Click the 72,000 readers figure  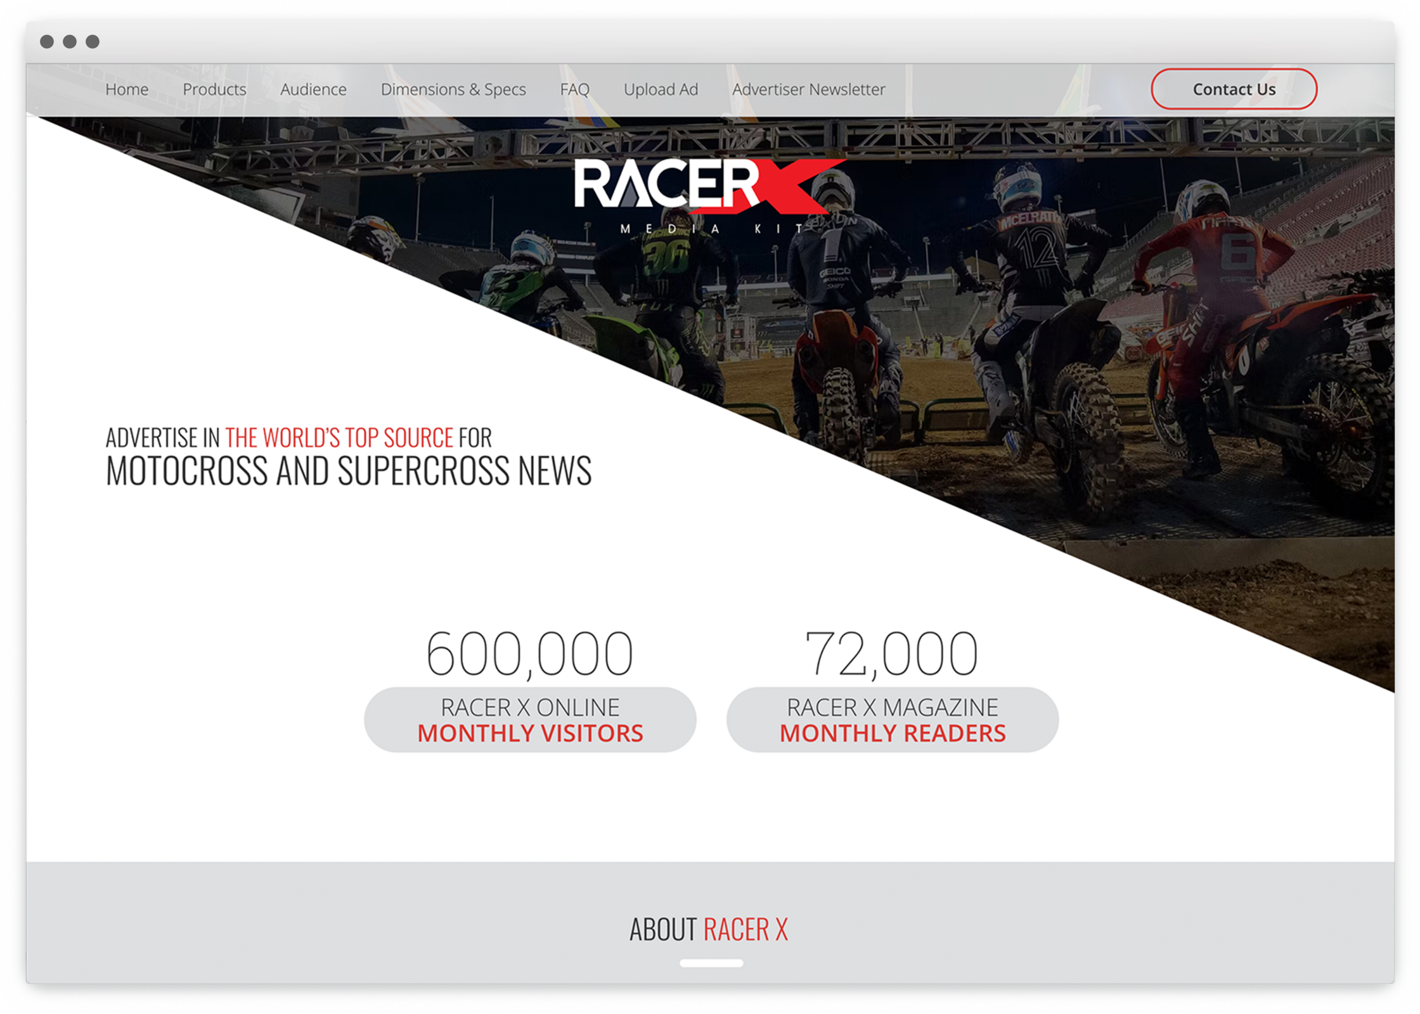coord(891,653)
